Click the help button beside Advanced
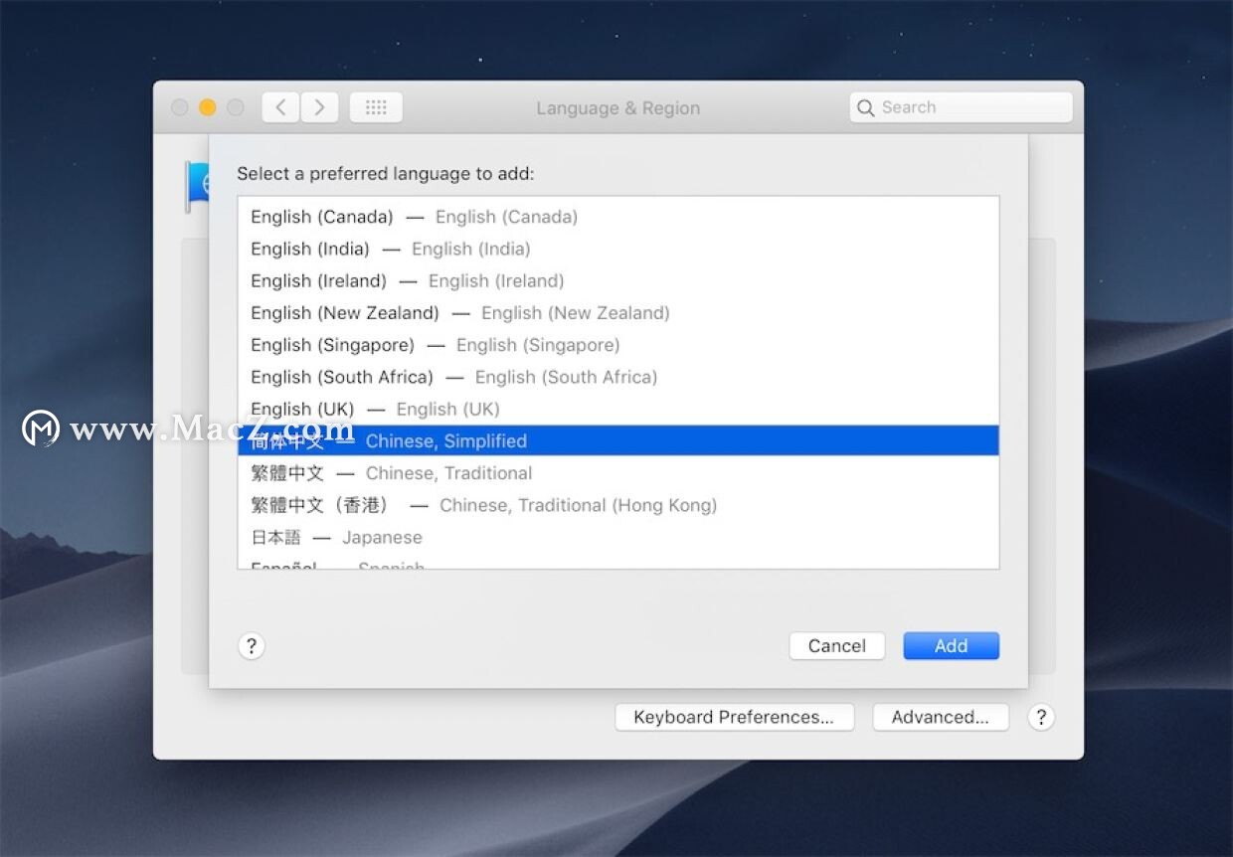The image size is (1233, 857). [x=1040, y=717]
